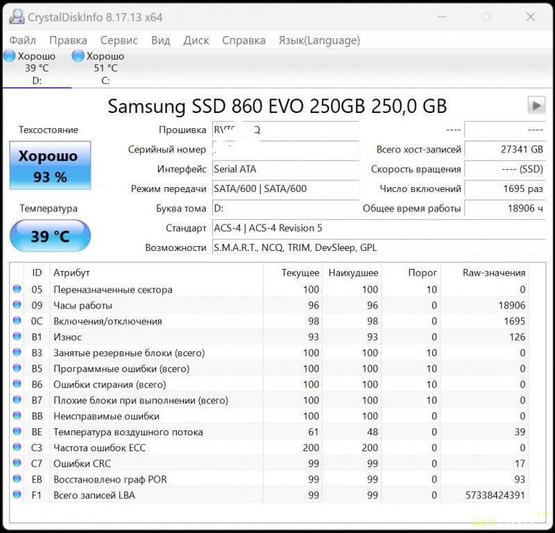Click the 39 °C temperature button

click(x=50, y=236)
